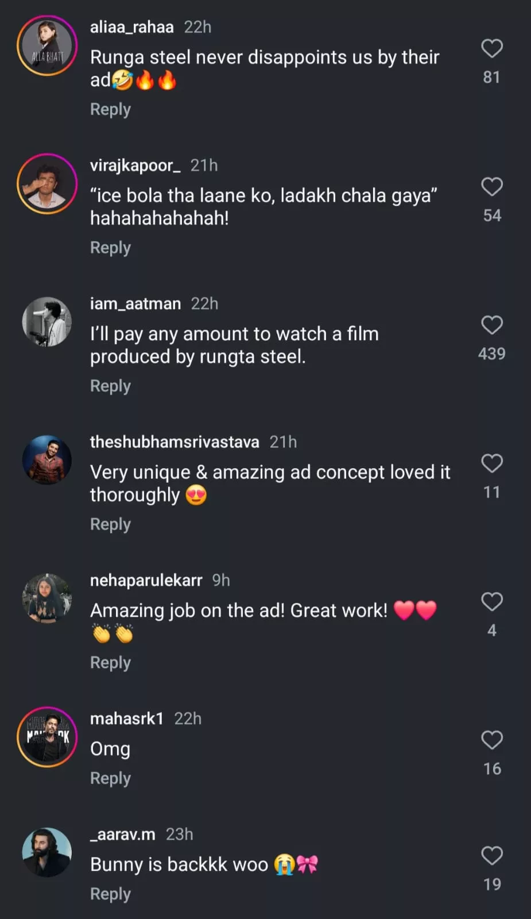Heart nehaparulekarr's Great work comment
The image size is (531, 919).
click(x=491, y=601)
